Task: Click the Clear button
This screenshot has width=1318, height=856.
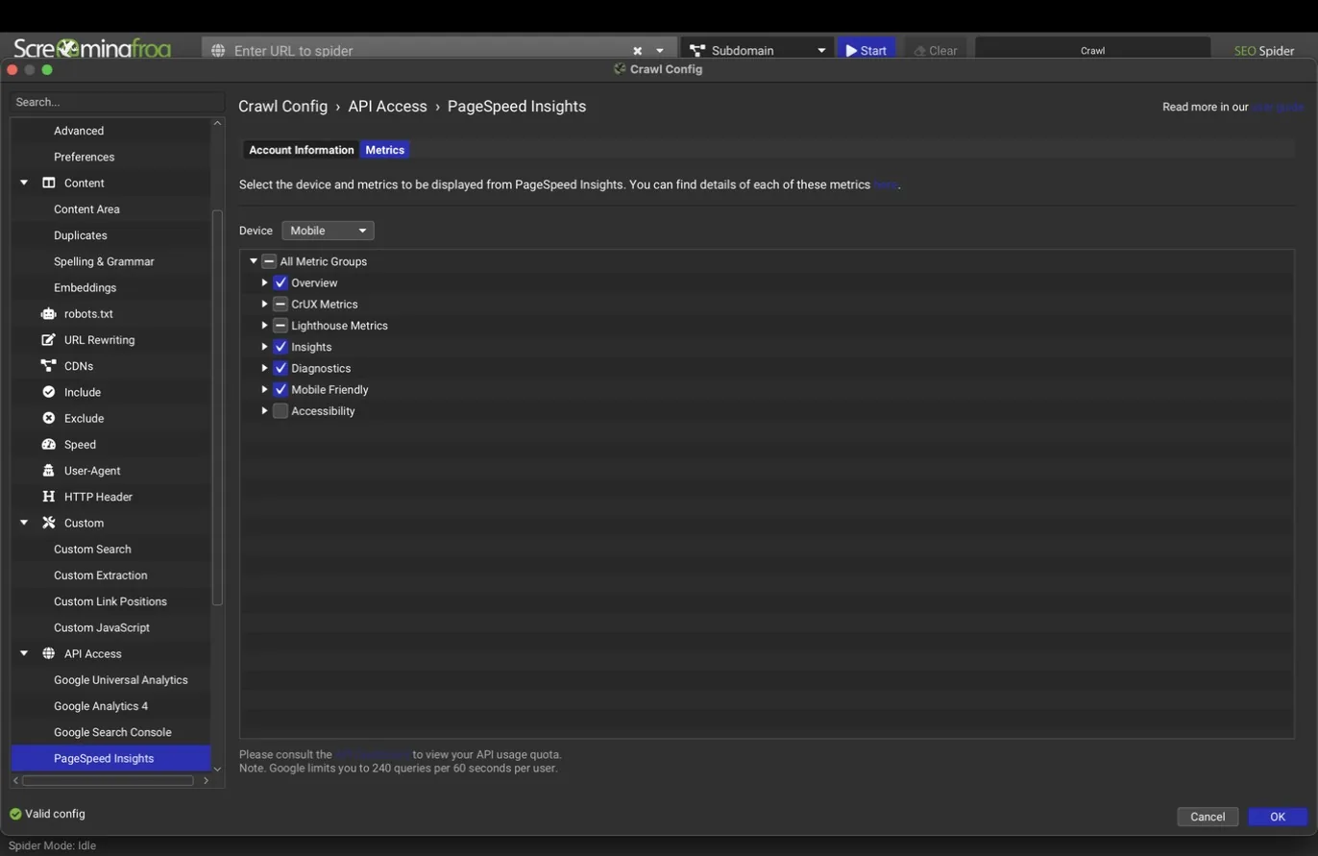Action: [x=936, y=50]
